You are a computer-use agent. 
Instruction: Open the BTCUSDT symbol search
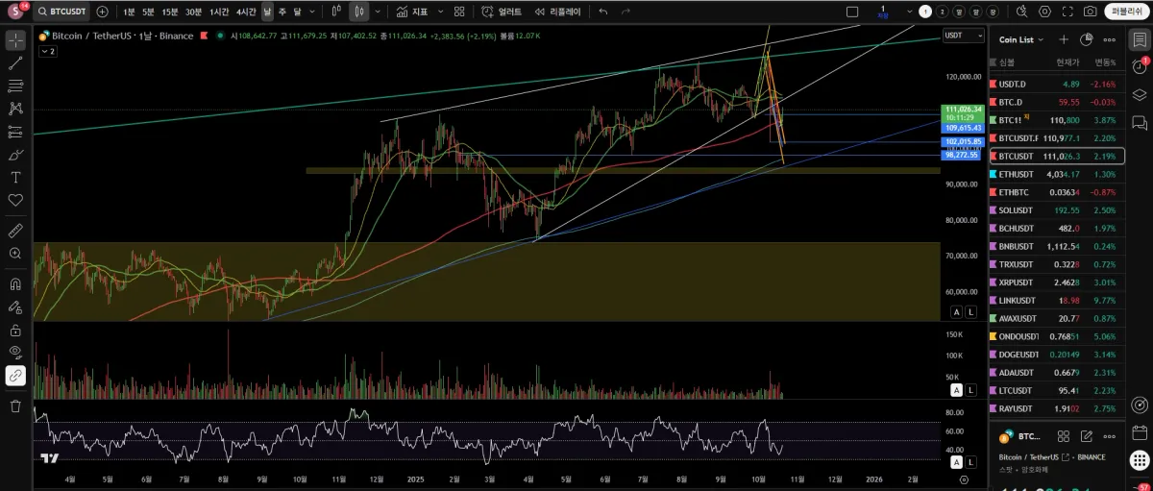pyautogui.click(x=61, y=12)
